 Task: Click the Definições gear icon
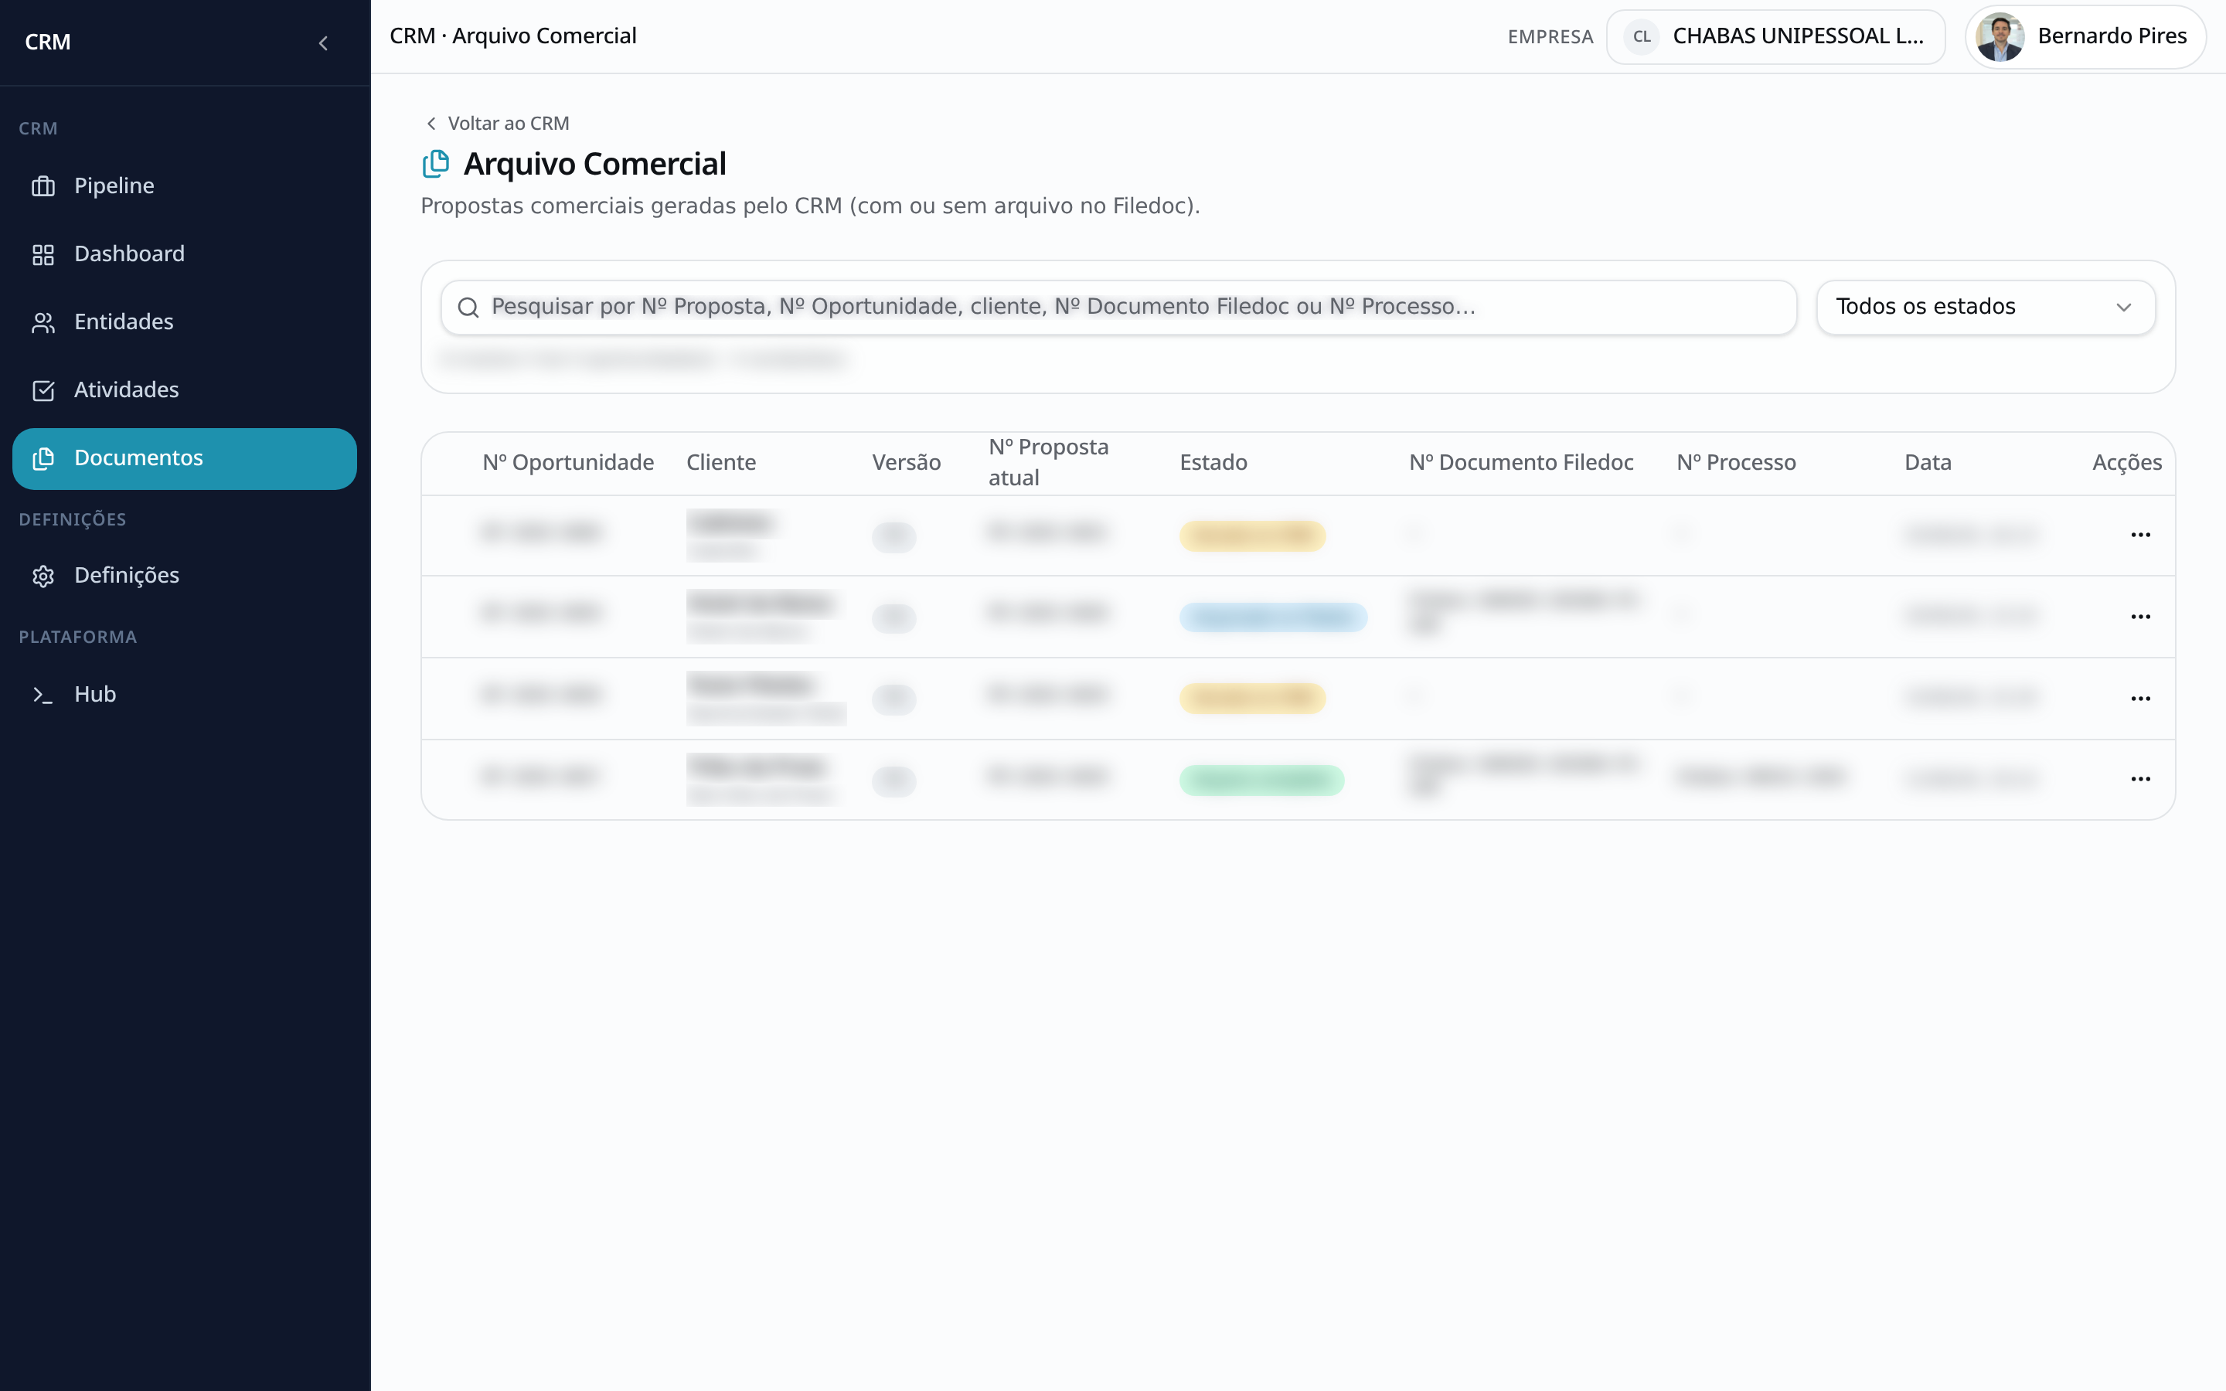coord(43,576)
